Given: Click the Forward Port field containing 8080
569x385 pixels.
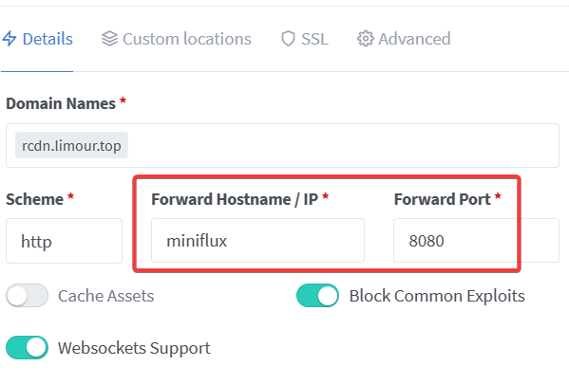Looking at the screenshot, I should coord(476,241).
